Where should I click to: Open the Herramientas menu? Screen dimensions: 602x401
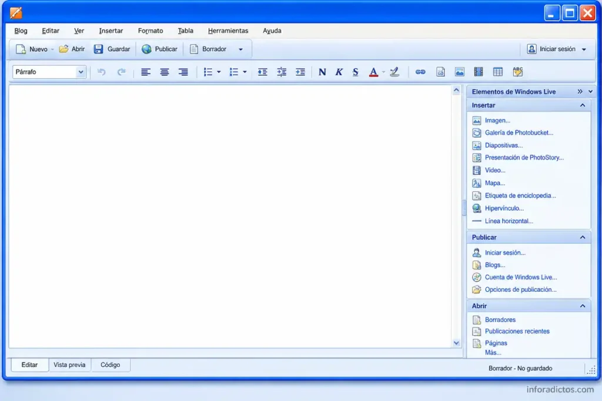(x=228, y=31)
